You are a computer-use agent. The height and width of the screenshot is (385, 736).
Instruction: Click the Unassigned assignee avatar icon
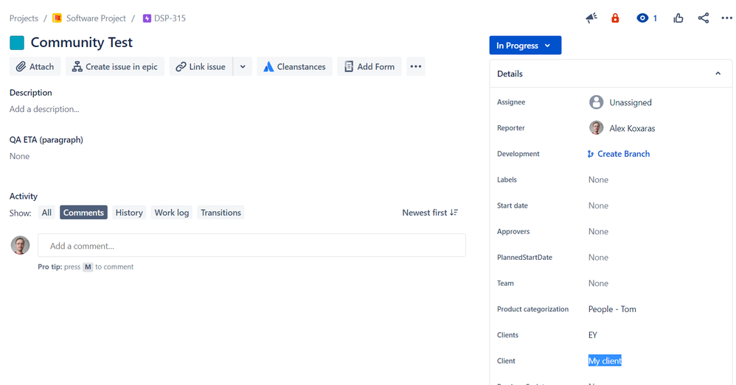[596, 102]
